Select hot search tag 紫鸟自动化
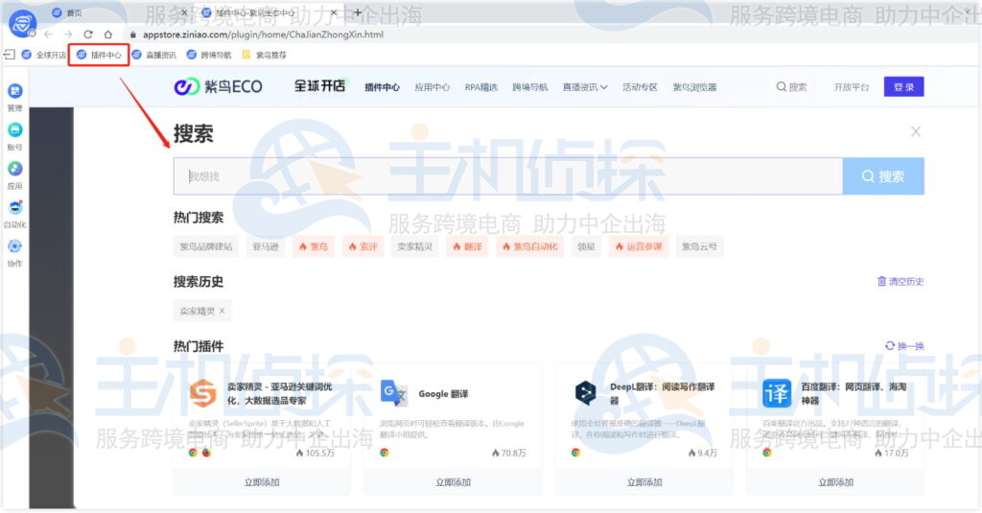Screen dimensions: 982x513 coord(529,246)
